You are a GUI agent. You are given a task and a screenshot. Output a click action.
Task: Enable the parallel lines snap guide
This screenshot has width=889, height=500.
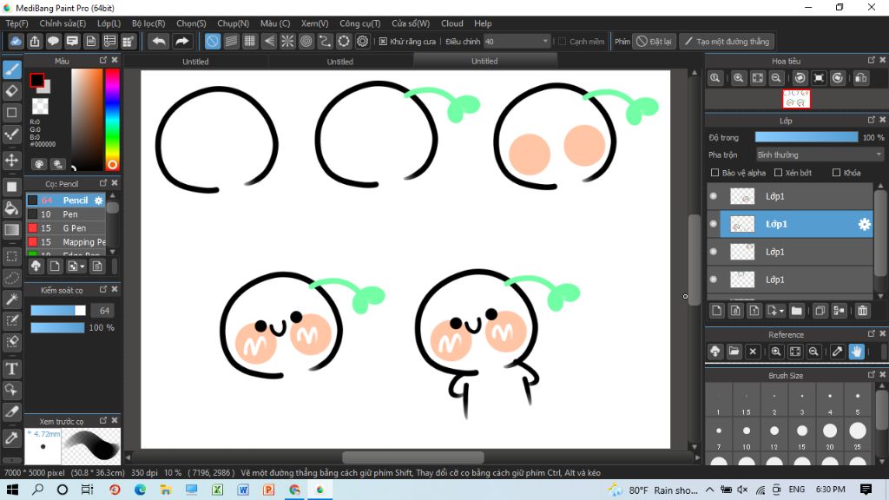231,42
